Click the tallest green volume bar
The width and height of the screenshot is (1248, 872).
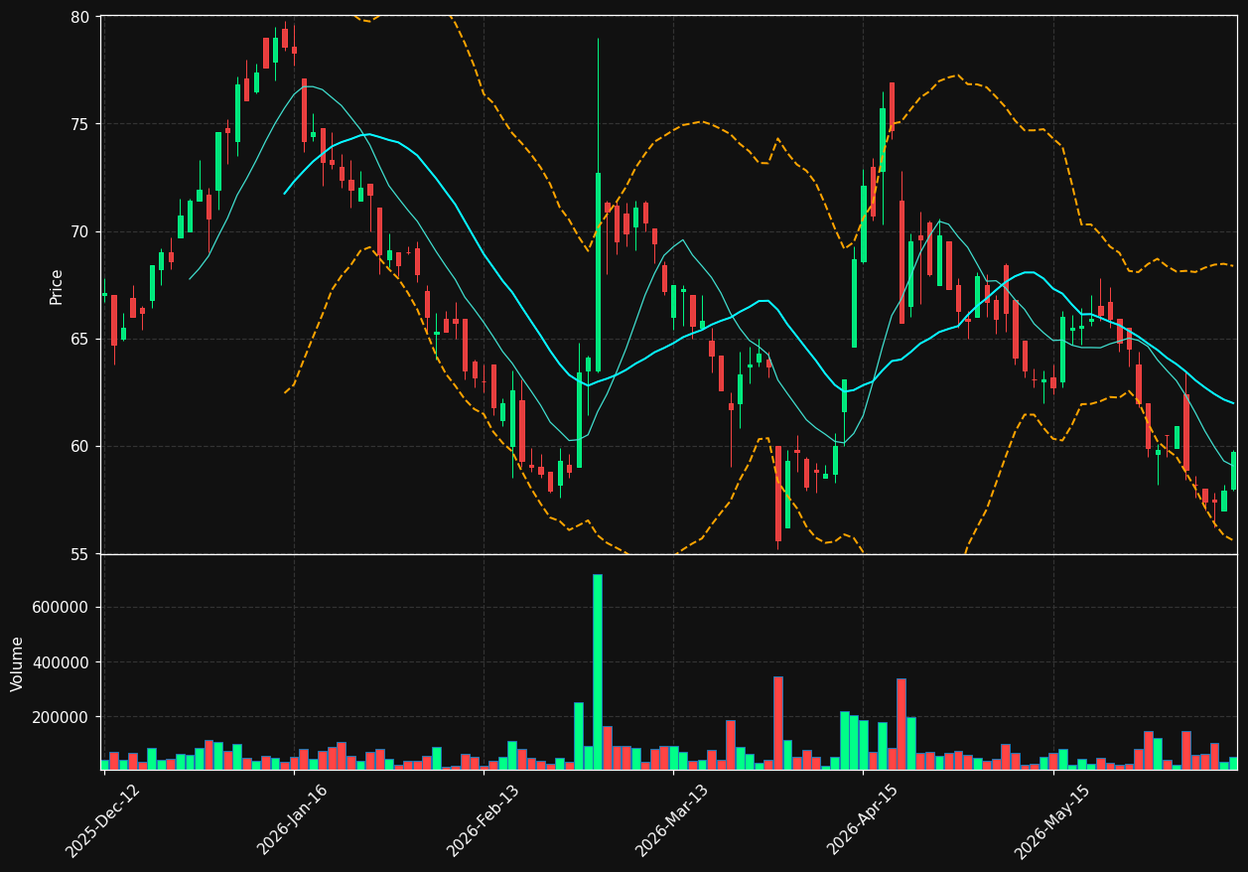(598, 672)
